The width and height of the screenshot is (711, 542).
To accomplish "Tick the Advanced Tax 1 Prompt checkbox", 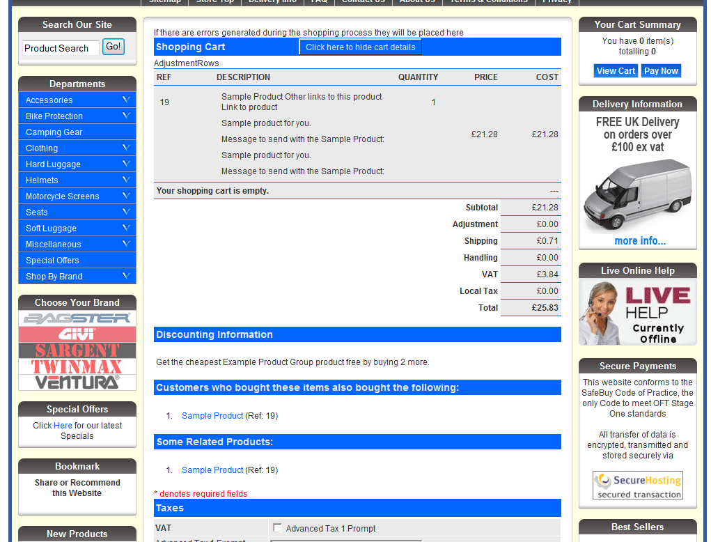I will click(x=278, y=528).
